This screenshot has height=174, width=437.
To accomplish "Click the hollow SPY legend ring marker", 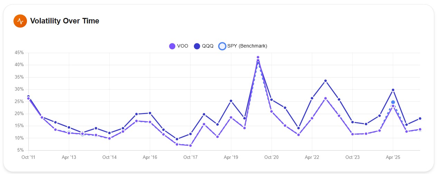I will pos(222,46).
